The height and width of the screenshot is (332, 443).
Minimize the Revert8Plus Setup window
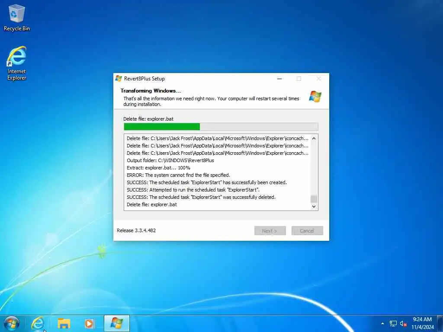(279, 79)
